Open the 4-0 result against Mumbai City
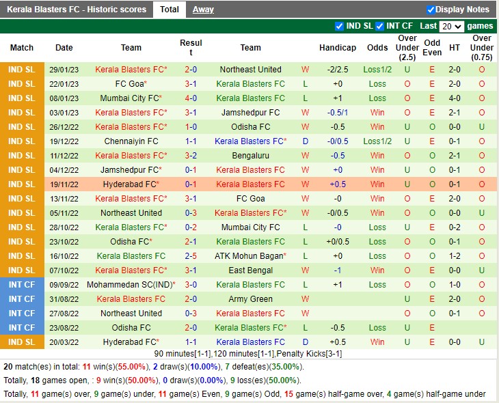 tap(191, 98)
